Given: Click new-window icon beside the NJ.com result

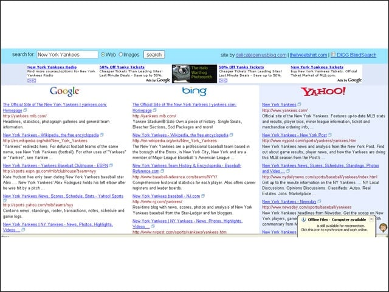Looking at the screenshot, I should tap(203, 196).
